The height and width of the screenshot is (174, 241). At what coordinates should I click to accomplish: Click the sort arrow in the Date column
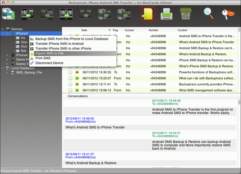pos(110,30)
